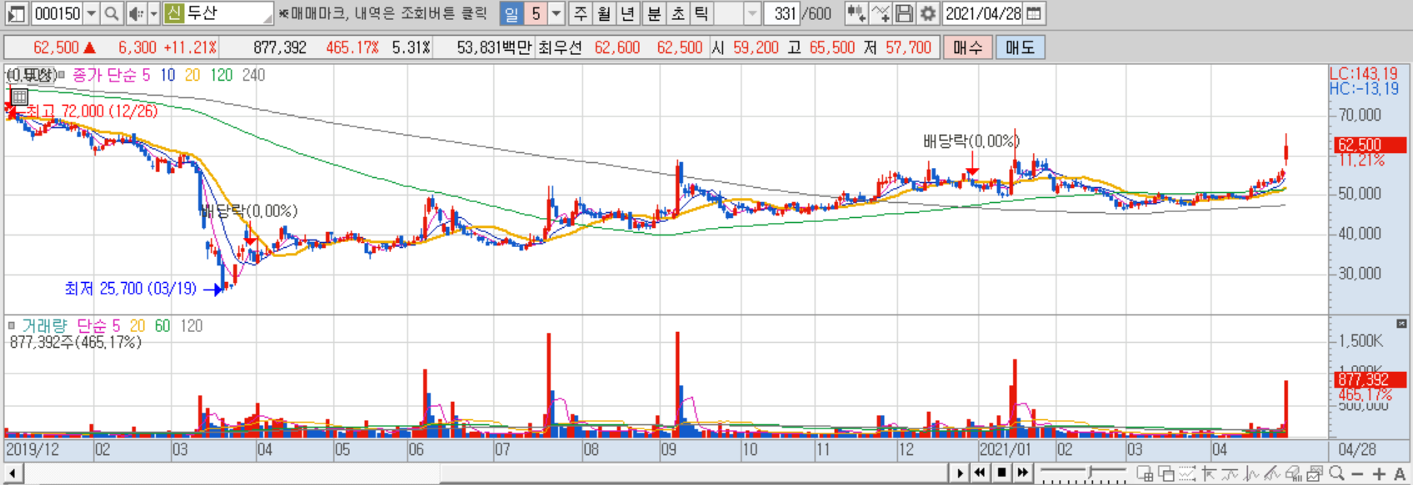Click the chart image copy icon

[1315, 473]
